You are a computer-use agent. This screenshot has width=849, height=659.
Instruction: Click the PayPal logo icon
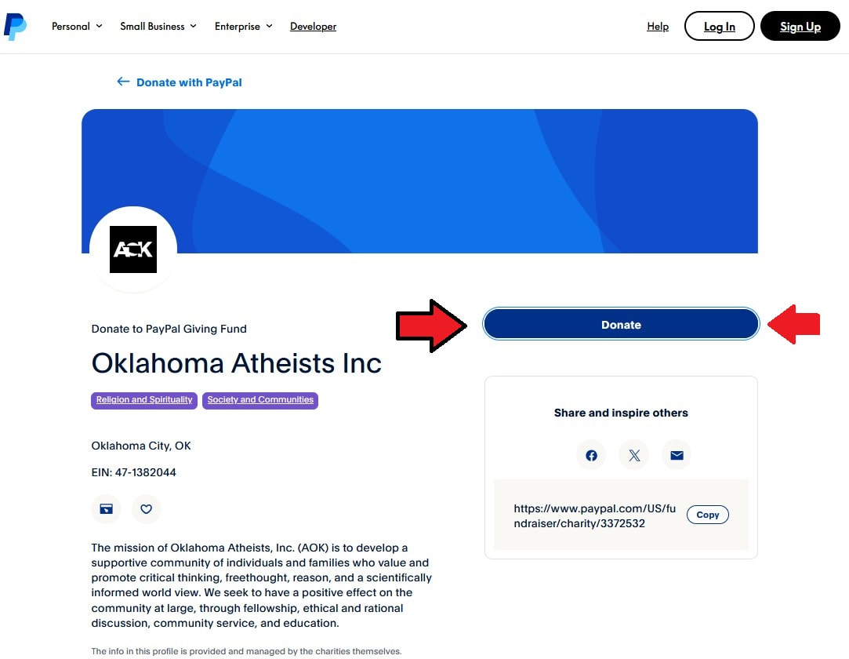coord(15,27)
